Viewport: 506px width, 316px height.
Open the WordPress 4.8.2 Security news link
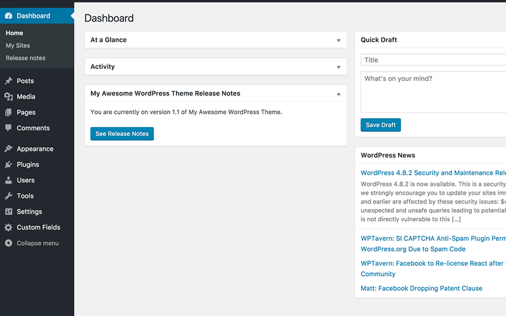[430, 173]
